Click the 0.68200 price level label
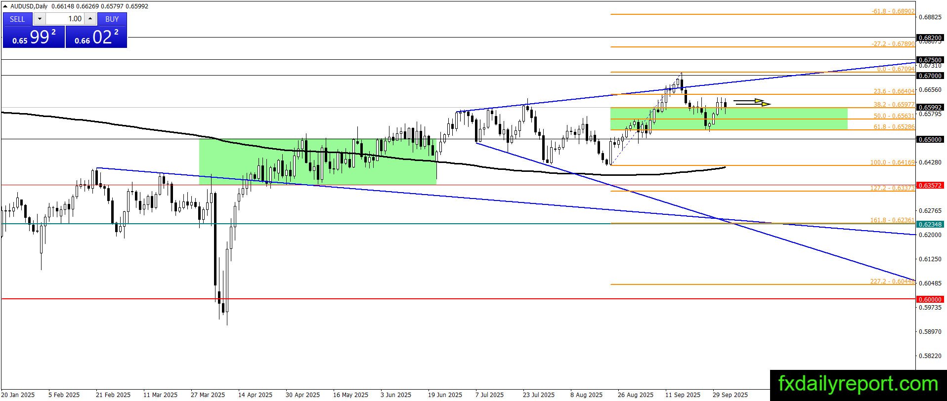Screen dimensions: 947x401 coord(930,38)
